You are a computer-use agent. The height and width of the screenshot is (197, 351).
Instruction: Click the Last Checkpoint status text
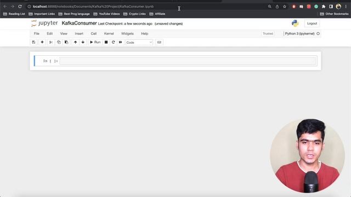(125, 24)
